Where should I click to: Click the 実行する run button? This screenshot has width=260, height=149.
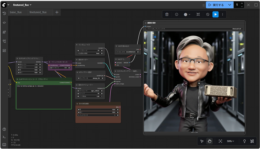click(216, 5)
